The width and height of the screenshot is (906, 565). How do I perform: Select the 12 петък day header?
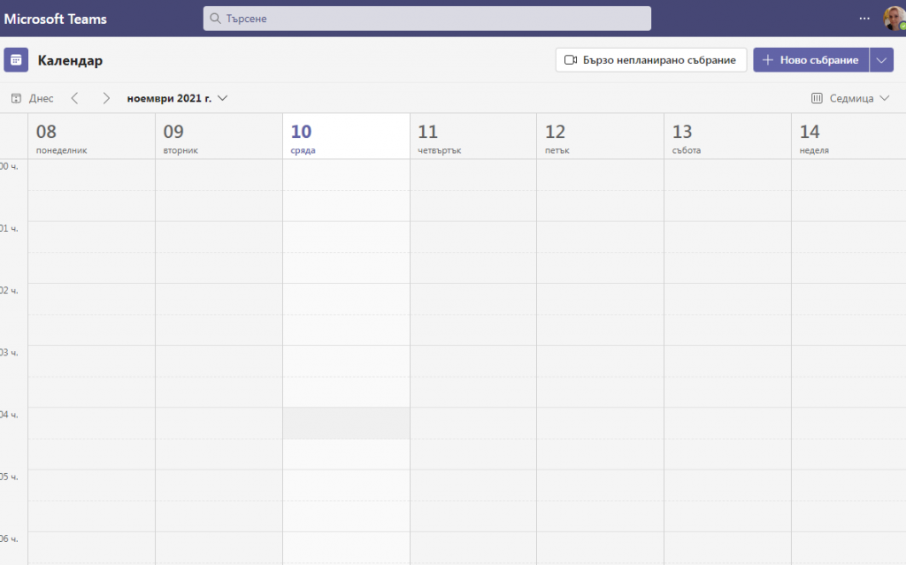click(600, 137)
